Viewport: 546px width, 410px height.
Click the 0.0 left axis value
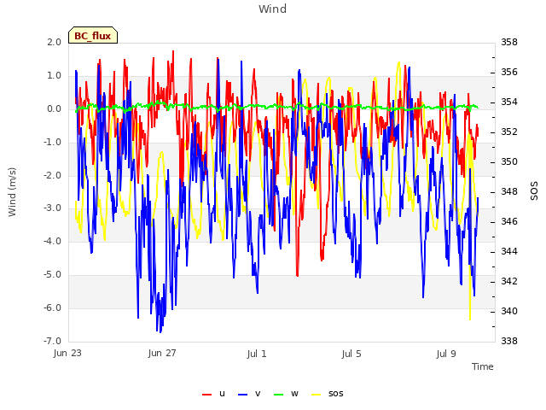pyautogui.click(x=55, y=108)
